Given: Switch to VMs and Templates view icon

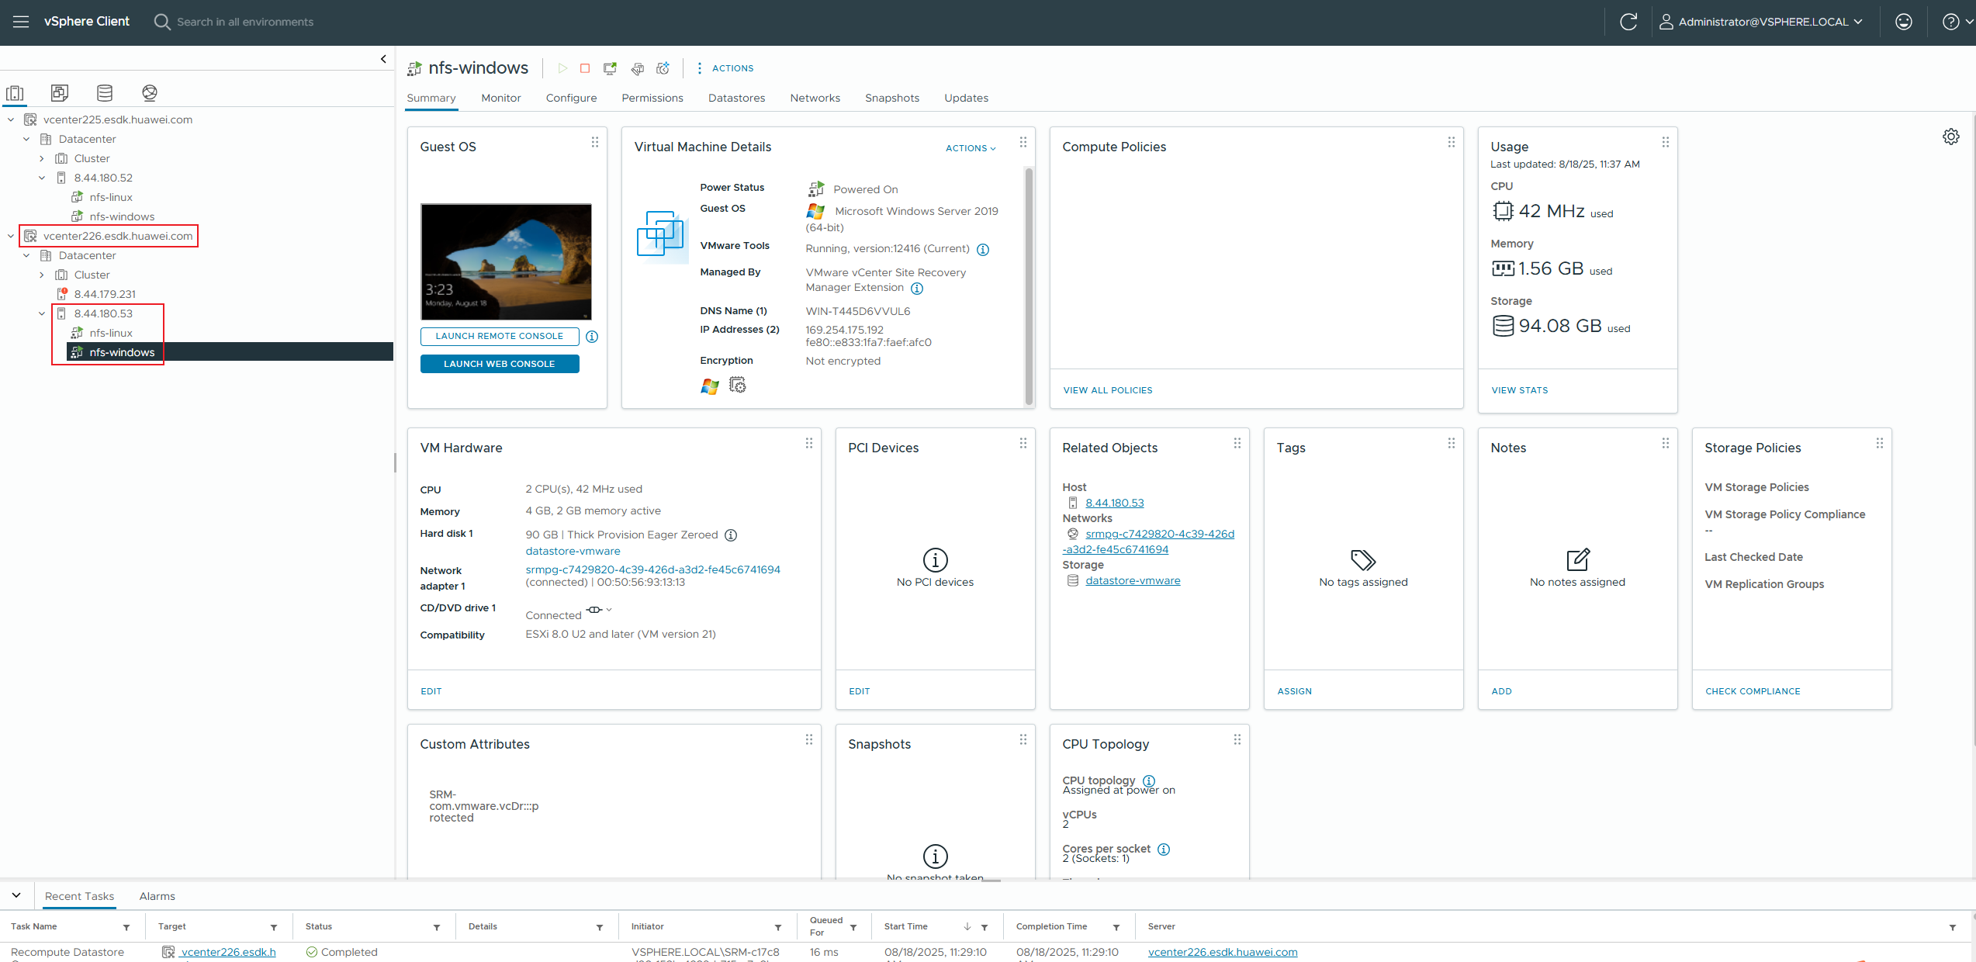Looking at the screenshot, I should click(60, 93).
